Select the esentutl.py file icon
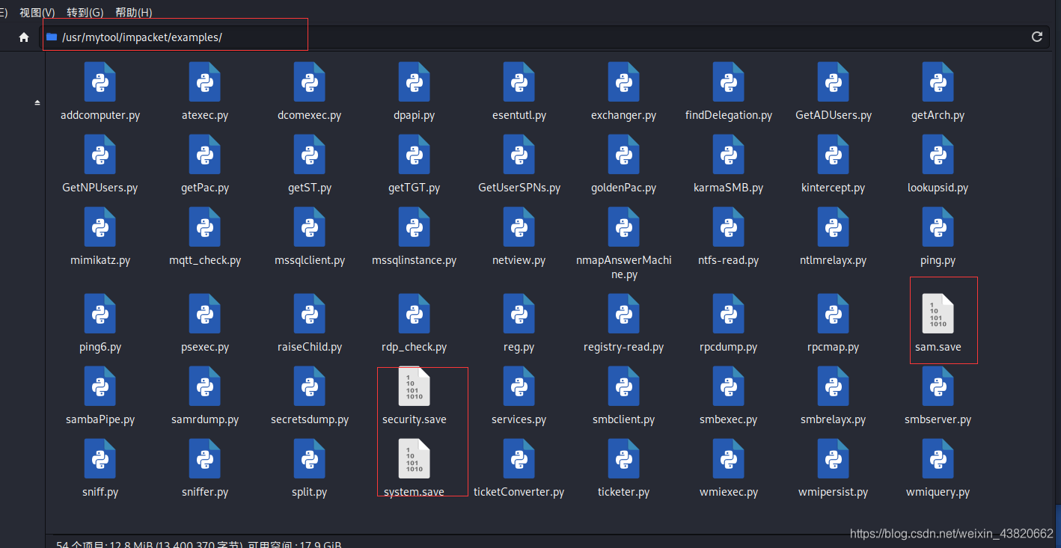Image resolution: width=1061 pixels, height=548 pixels. point(519,82)
